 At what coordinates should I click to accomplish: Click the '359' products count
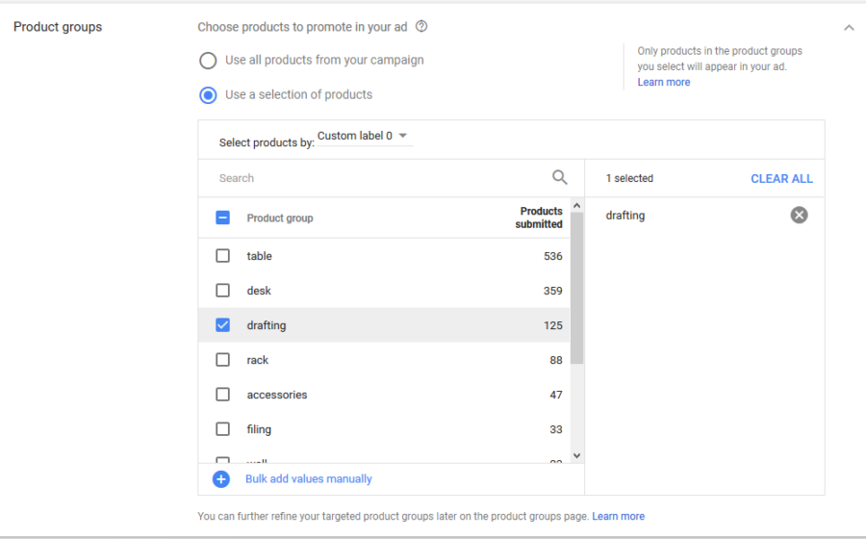click(553, 291)
